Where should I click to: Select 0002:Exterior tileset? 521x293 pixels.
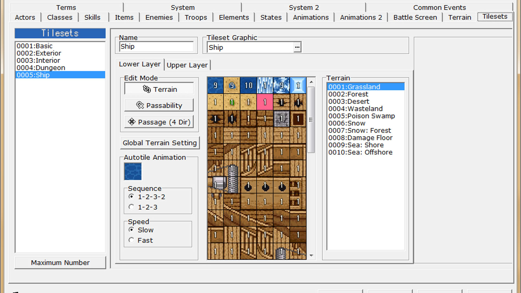tap(60, 53)
